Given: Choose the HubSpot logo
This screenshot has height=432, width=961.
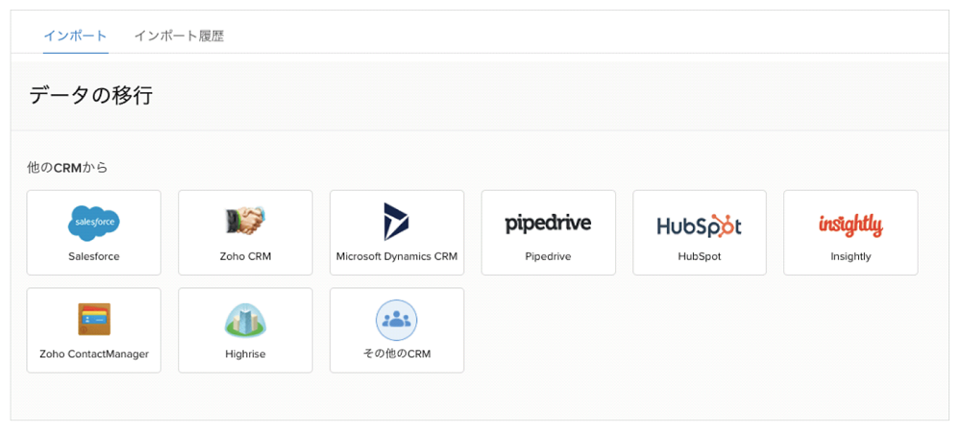Looking at the screenshot, I should coord(700,226).
